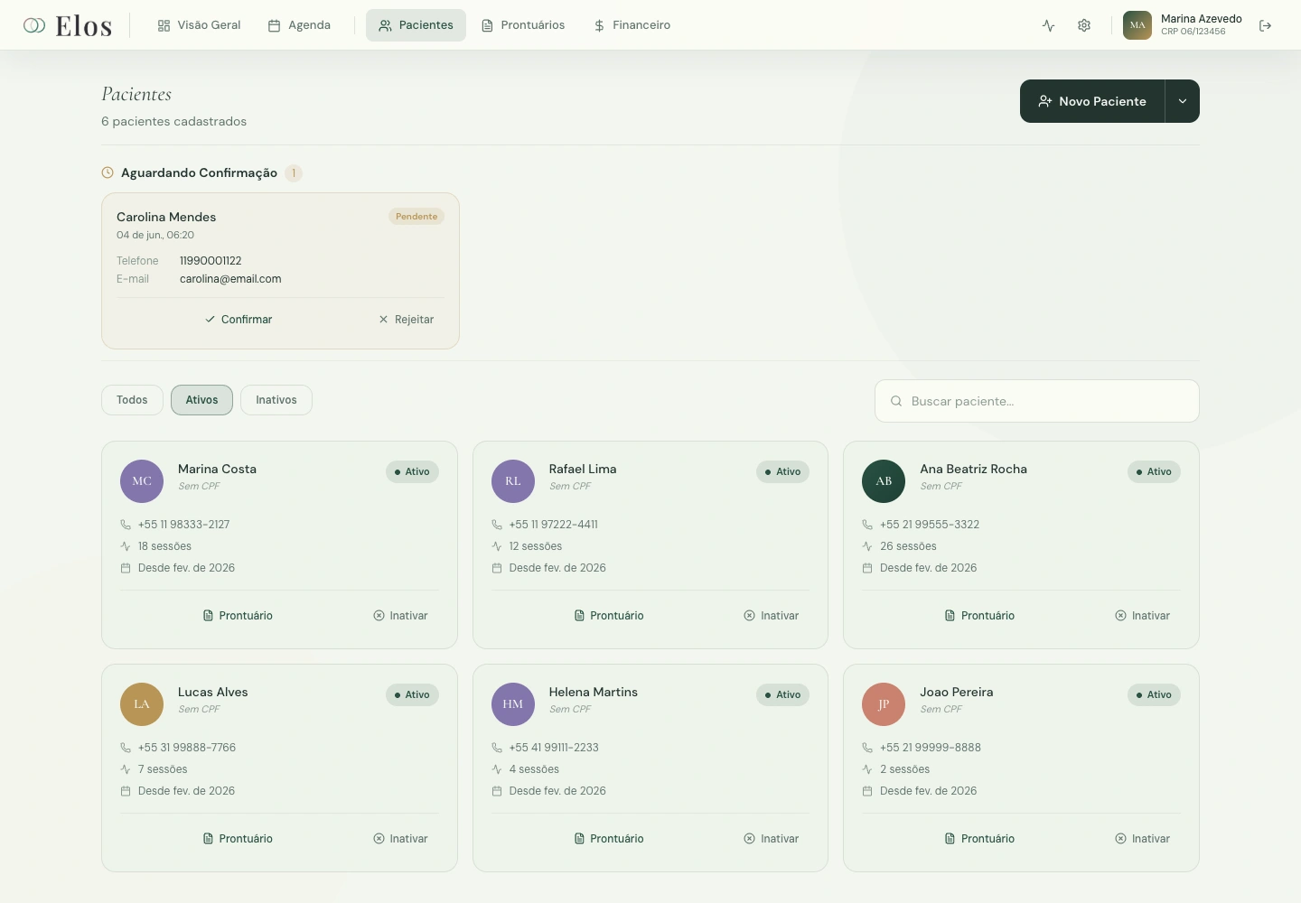Inativar Joao Pereira
This screenshot has width=1301, height=903.
(1142, 839)
